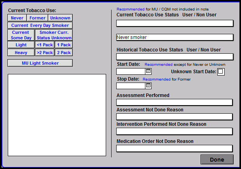Click the Never smoker text field
The height and width of the screenshot is (169, 241).
coord(175,37)
